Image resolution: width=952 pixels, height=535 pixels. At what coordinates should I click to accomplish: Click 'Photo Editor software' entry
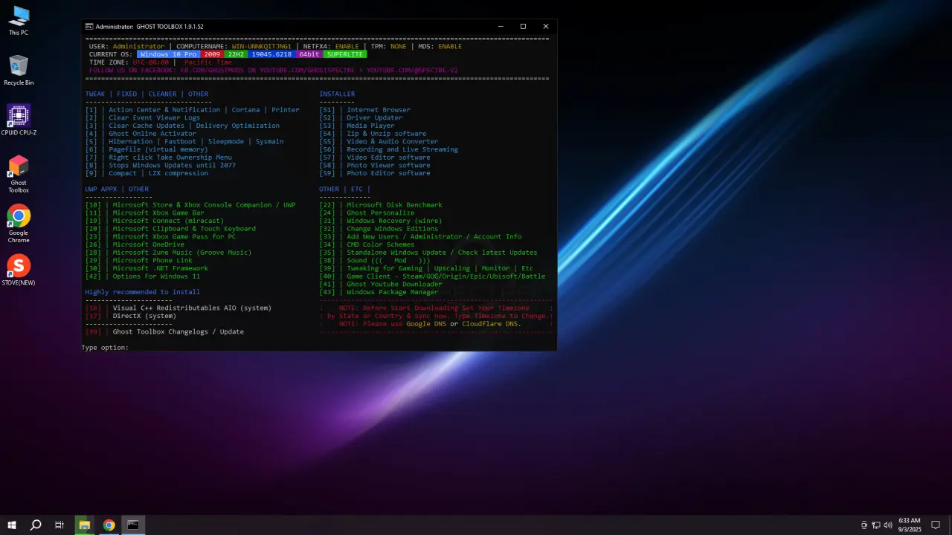pyautogui.click(x=375, y=173)
